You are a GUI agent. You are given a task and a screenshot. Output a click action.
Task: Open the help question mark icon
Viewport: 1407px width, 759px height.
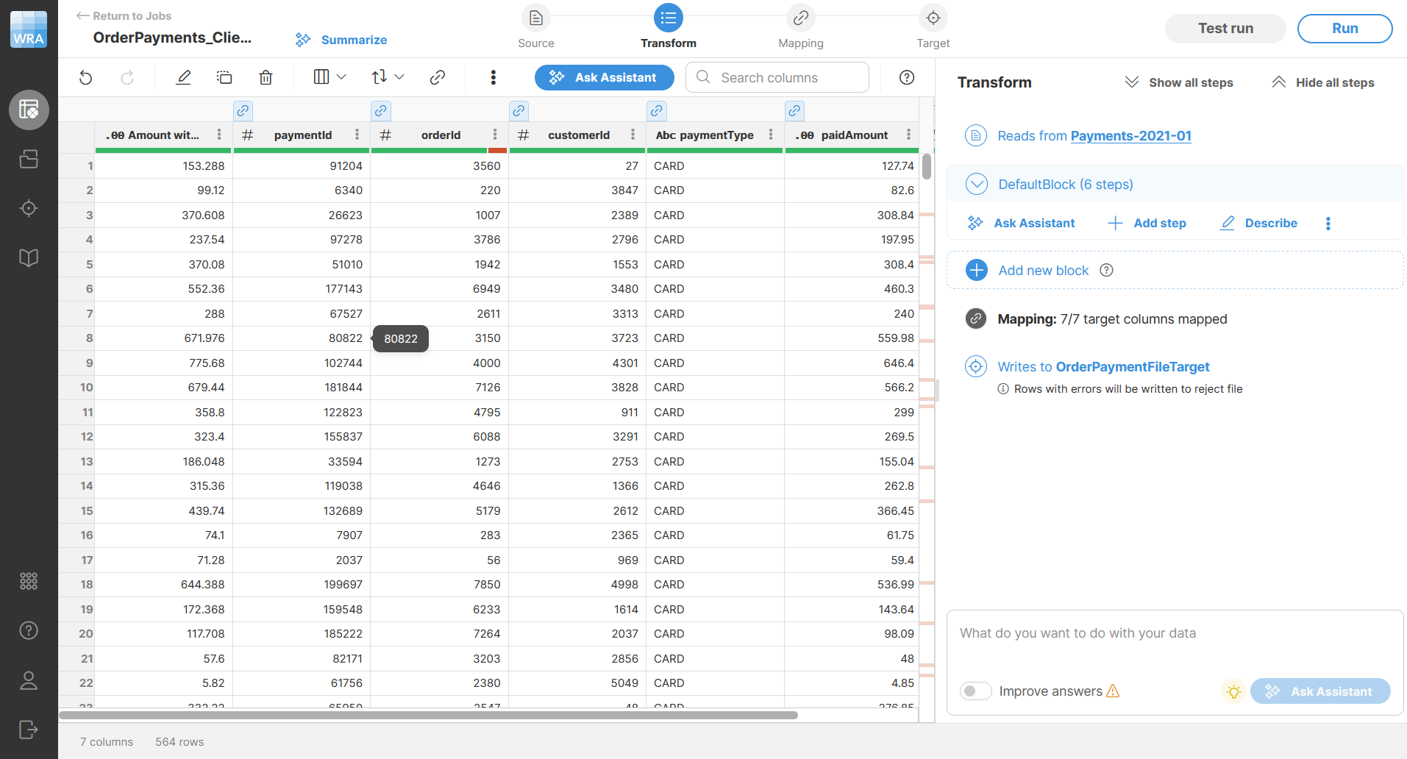(29, 630)
